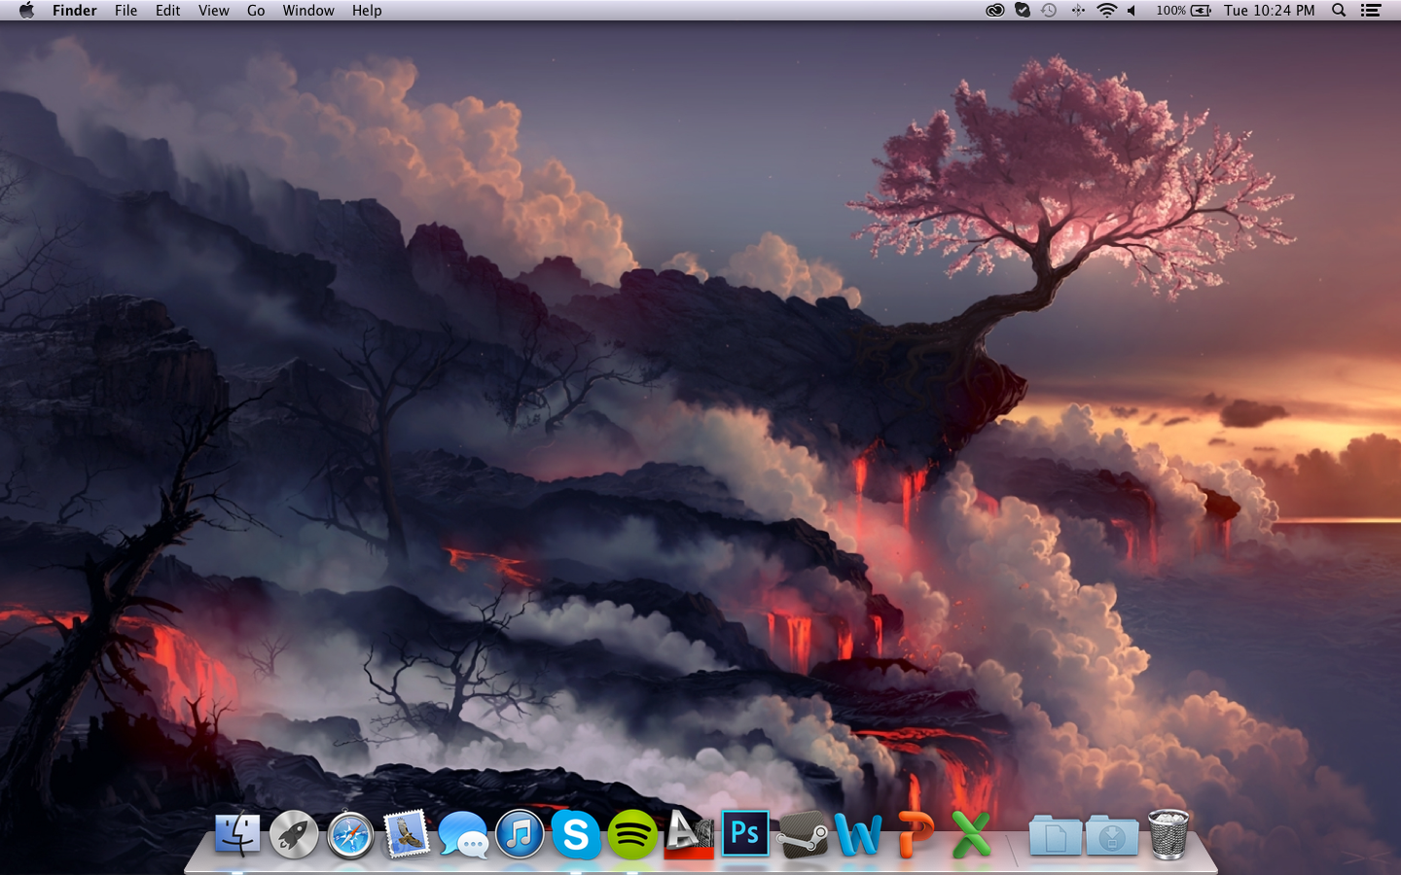The height and width of the screenshot is (875, 1401).
Task: Open Notification Center list icon
Action: click(x=1371, y=11)
